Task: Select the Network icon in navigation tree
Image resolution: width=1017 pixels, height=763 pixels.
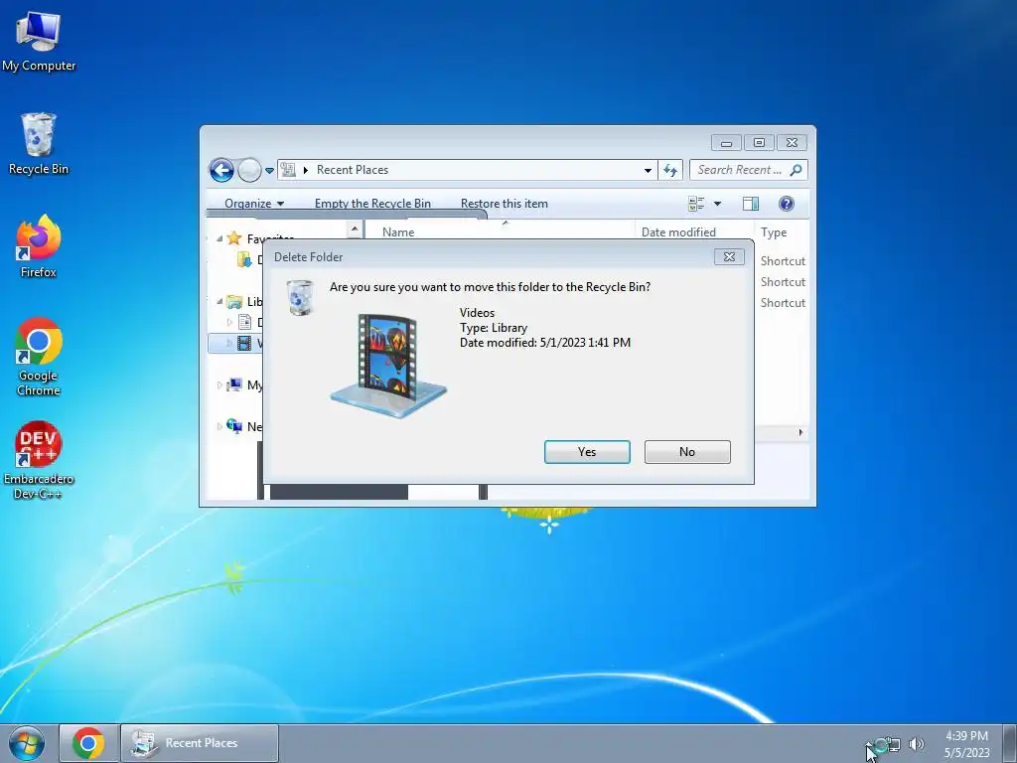Action: click(234, 426)
